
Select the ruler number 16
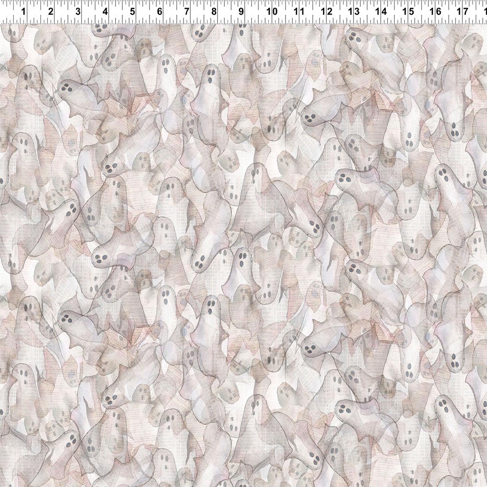click(435, 12)
